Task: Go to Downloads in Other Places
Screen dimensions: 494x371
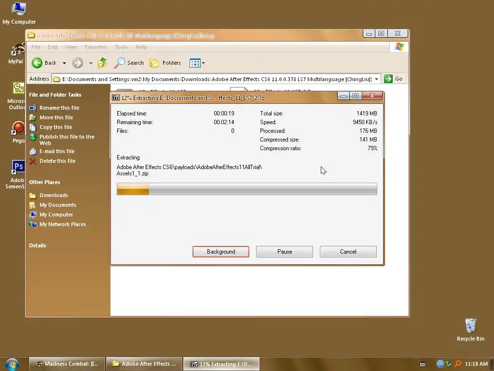Action: (x=54, y=195)
